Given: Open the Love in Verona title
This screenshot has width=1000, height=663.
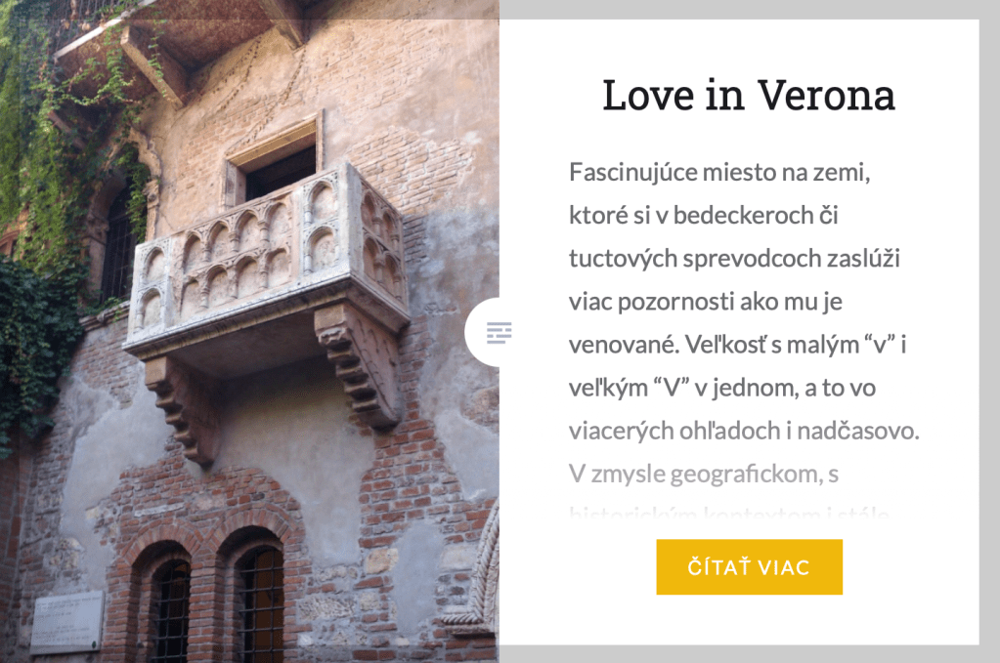Looking at the screenshot, I should pos(749,96).
